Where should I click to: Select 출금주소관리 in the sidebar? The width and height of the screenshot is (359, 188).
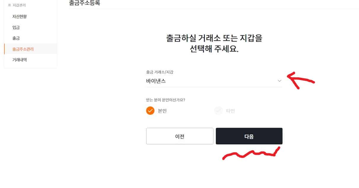(23, 49)
